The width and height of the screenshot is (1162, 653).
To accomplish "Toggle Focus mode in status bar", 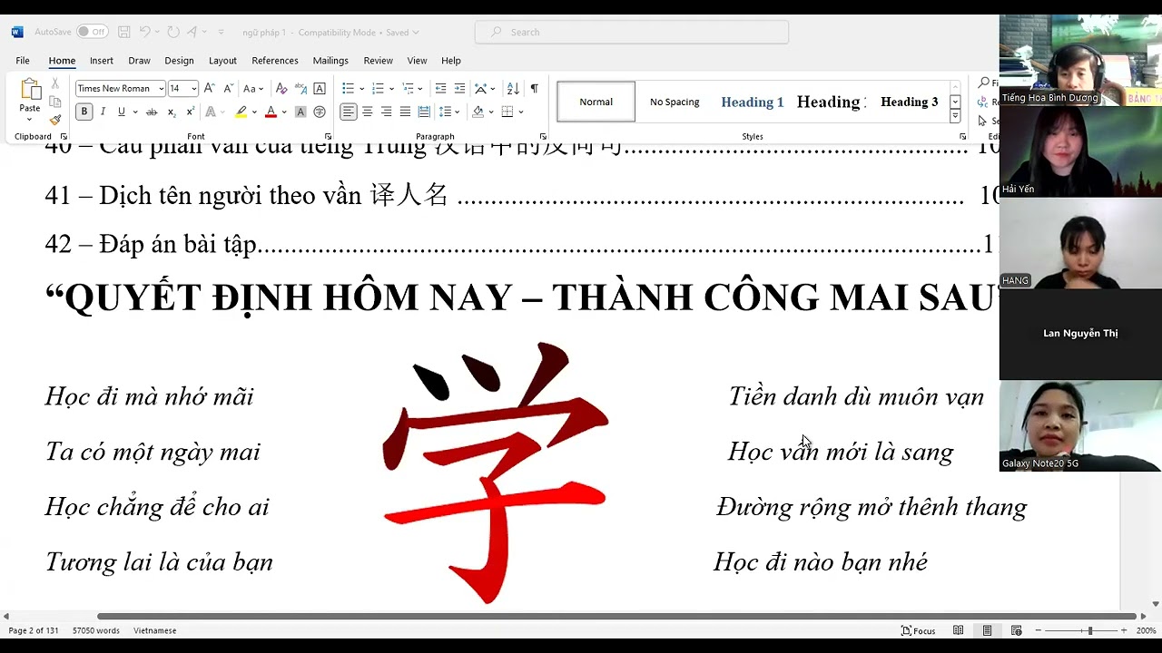I will pos(918,630).
